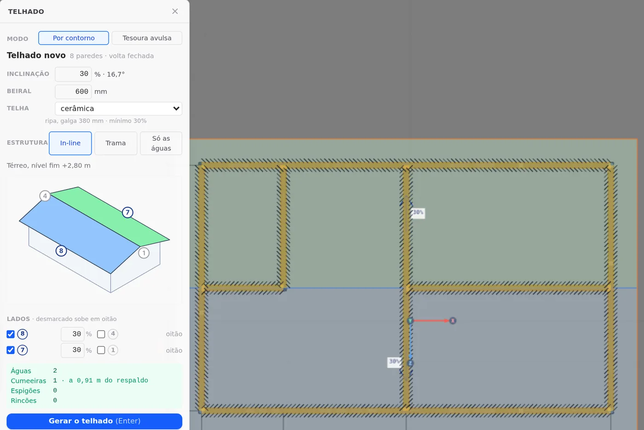Select Por contorno mode
Screen dimensions: 644x430
click(74, 38)
